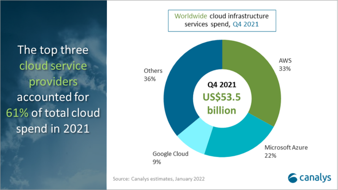Click the Source: Canalys estimates, January 2022 note

158,179
